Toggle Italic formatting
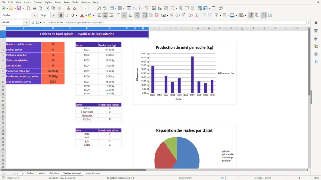The width and height of the screenshot is (321, 180). point(67,15)
